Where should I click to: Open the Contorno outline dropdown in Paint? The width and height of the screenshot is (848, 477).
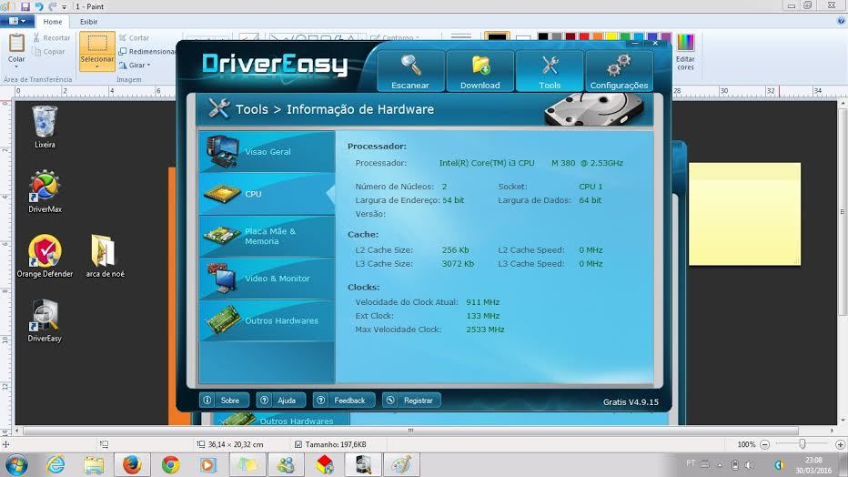pos(396,37)
